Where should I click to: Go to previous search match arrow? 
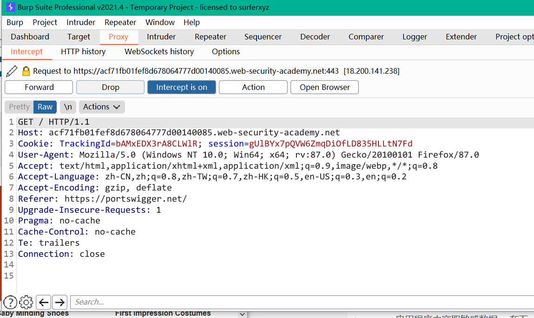click(x=44, y=302)
